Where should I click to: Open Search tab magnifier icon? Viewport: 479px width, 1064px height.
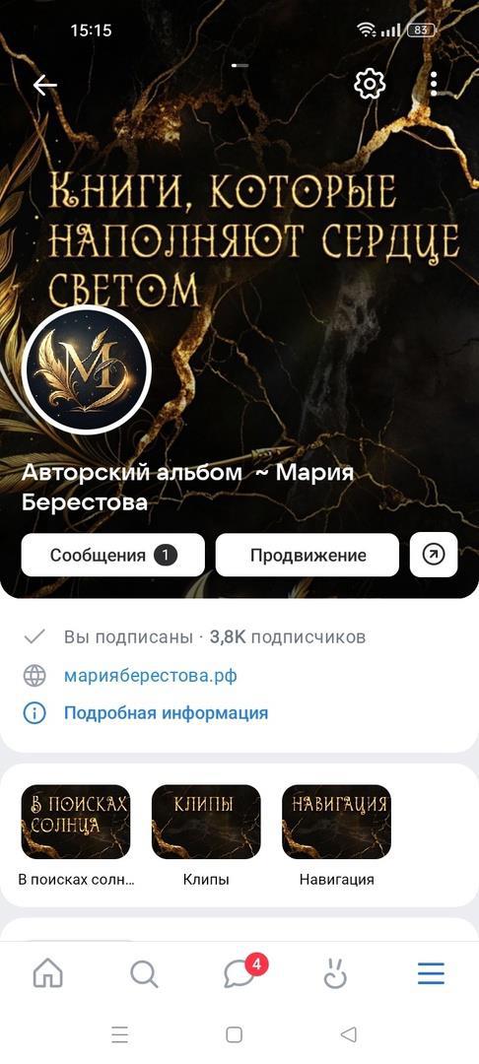[x=144, y=973]
